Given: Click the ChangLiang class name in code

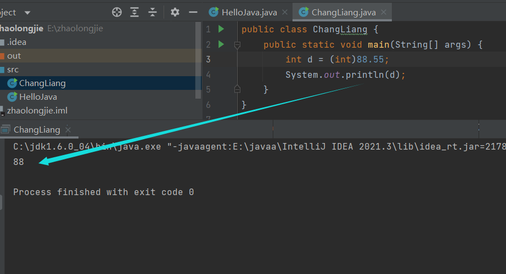Looking at the screenshot, I should tap(340, 30).
